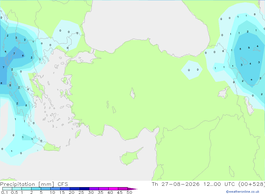Click the "0.5" legend label

click(x=14, y=192)
